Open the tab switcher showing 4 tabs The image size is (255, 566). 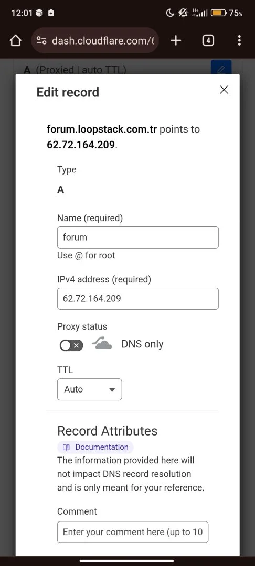click(208, 40)
